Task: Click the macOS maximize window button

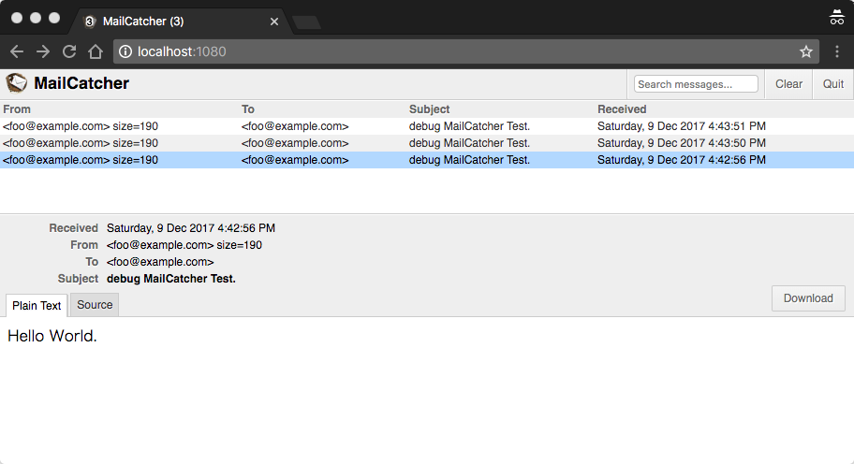Action: 54,18
